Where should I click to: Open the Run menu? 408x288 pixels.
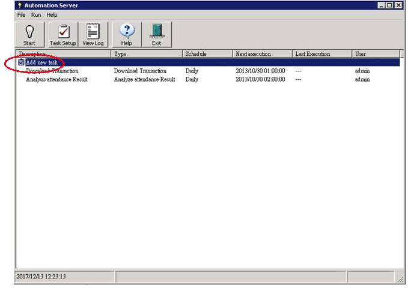[36, 15]
